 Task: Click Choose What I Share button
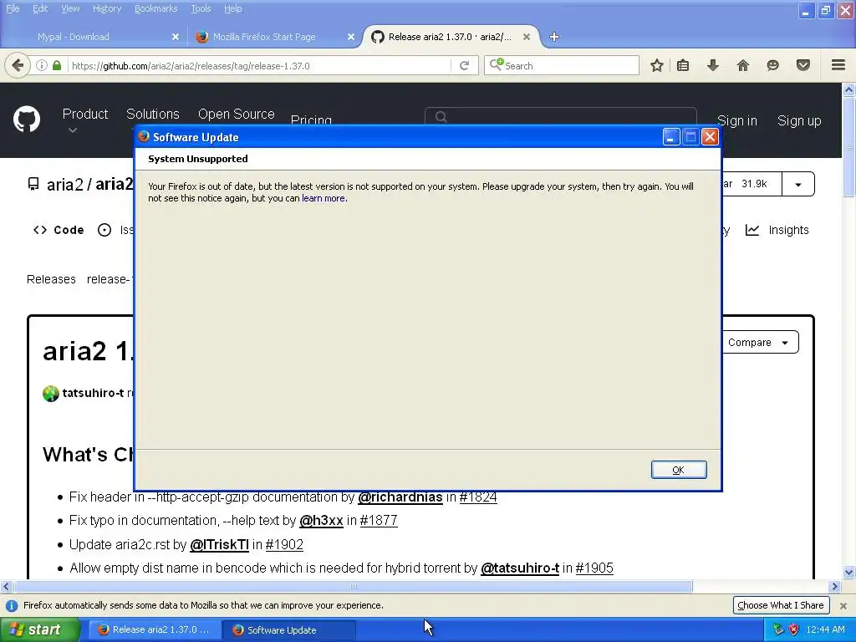(x=781, y=605)
